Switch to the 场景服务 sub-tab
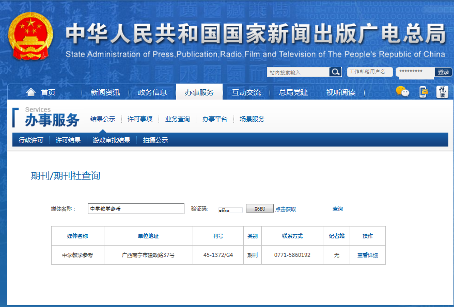This screenshot has height=307, width=454. pos(252,119)
